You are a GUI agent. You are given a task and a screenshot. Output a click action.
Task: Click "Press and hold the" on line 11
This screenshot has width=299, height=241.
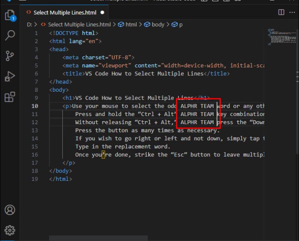coord(105,114)
